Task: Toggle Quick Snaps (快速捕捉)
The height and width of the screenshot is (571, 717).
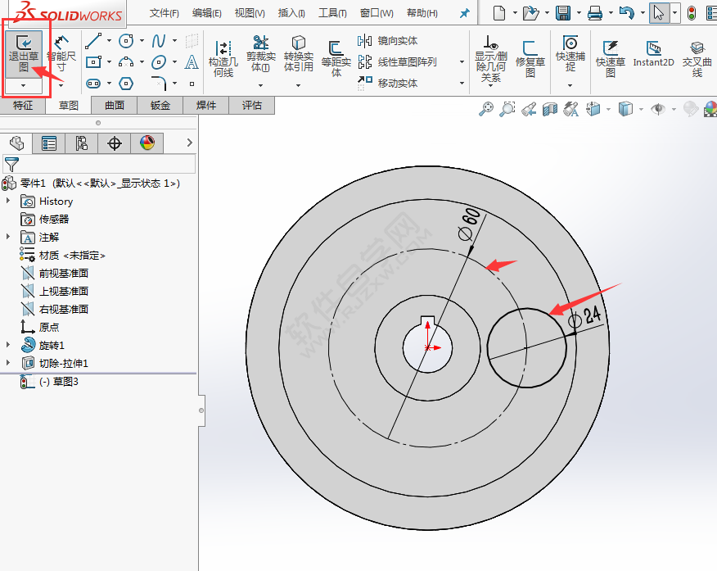Action: (570, 54)
